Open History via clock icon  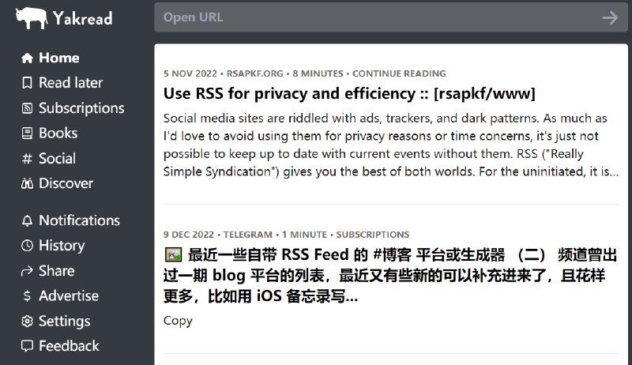click(27, 246)
